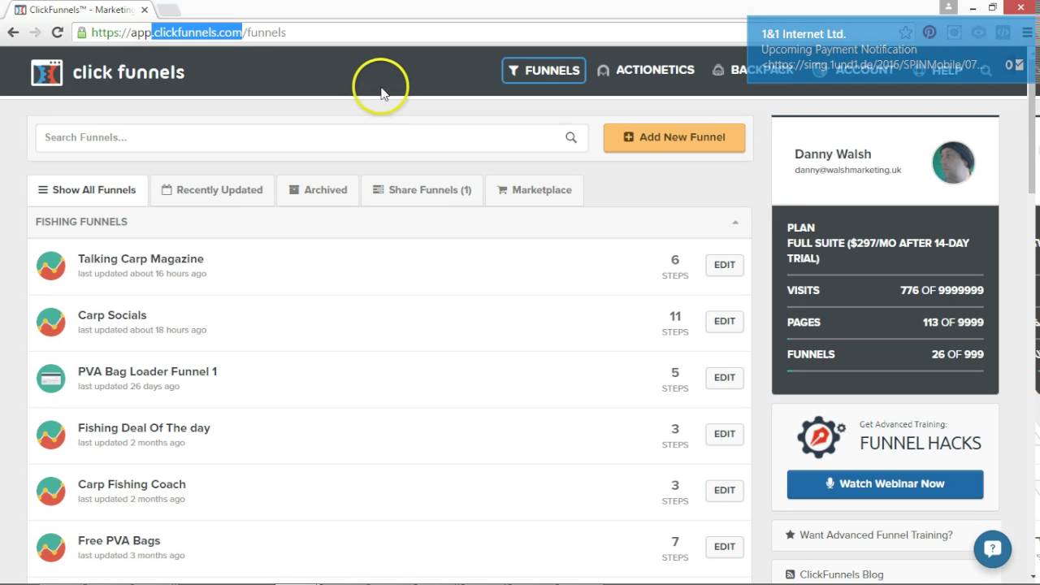Click the PVA Bag Loader Funnel 1 icon

51,378
